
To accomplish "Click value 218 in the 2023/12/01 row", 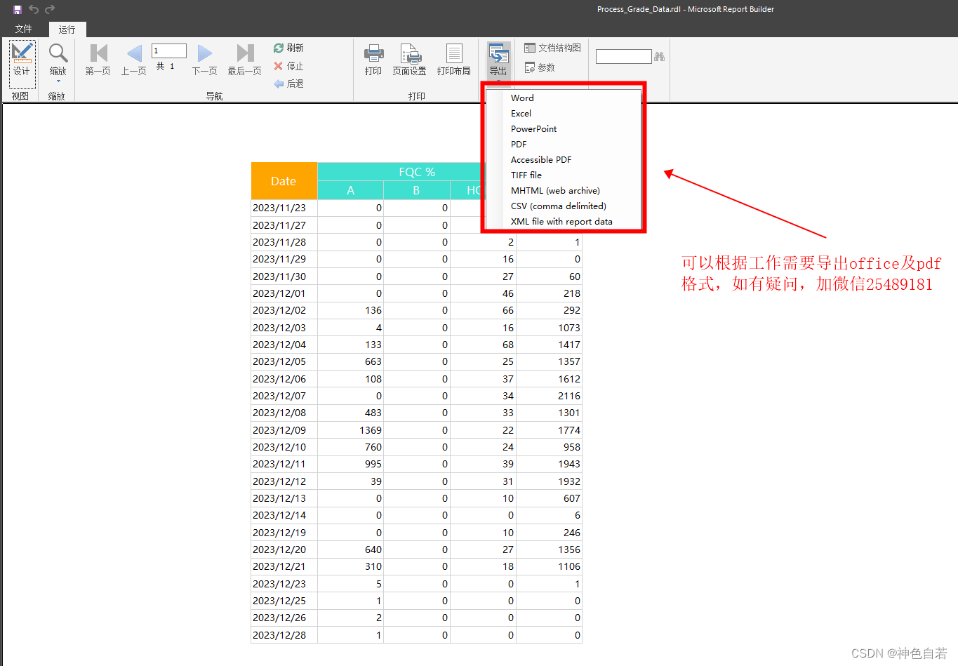I will 572,293.
